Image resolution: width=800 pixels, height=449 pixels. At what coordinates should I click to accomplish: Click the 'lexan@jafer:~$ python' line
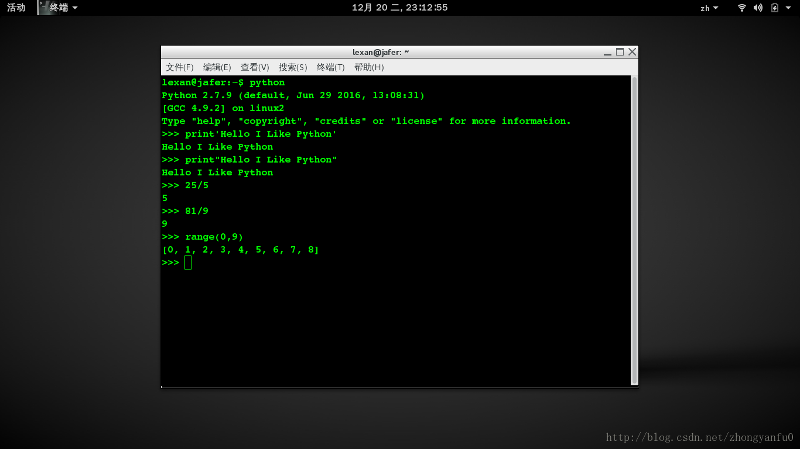tap(223, 82)
